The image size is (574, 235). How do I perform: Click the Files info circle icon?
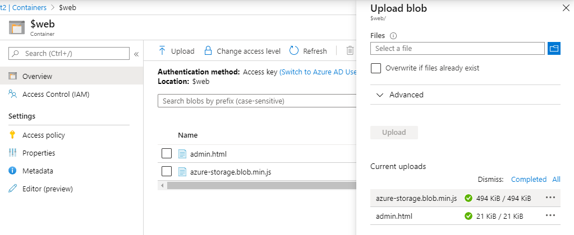coord(393,36)
